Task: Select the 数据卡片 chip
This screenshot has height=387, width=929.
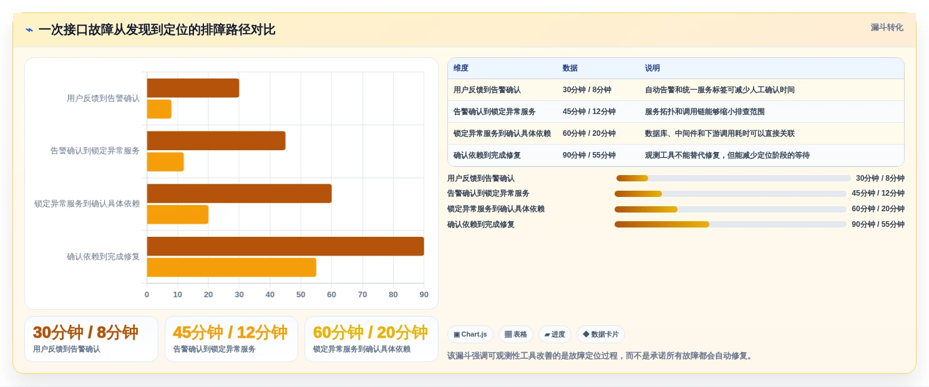Action: [601, 335]
